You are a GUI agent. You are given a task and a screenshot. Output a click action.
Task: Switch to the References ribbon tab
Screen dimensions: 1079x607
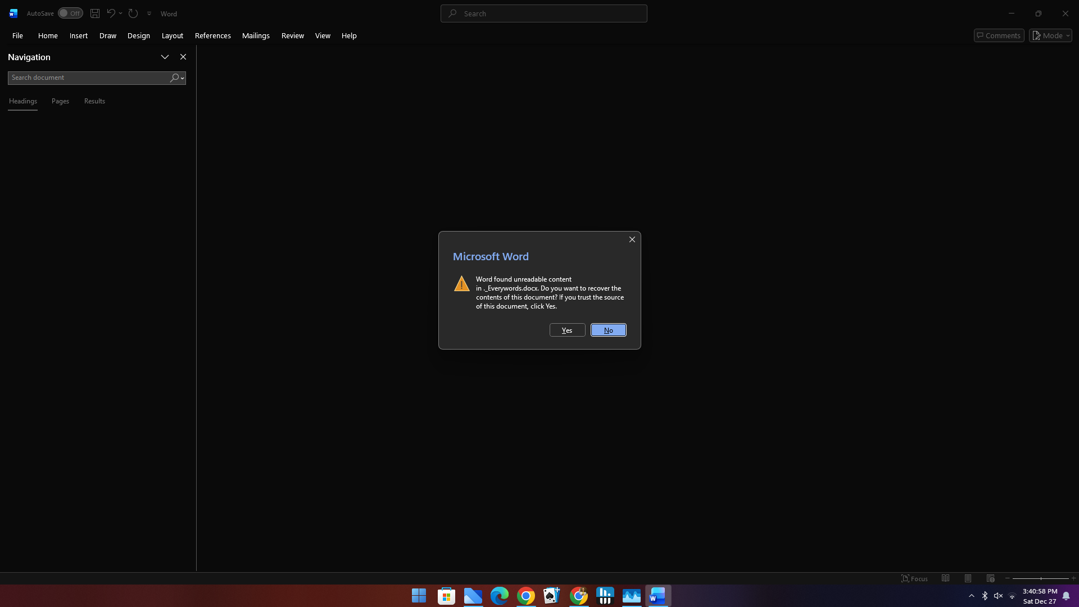[x=212, y=35]
